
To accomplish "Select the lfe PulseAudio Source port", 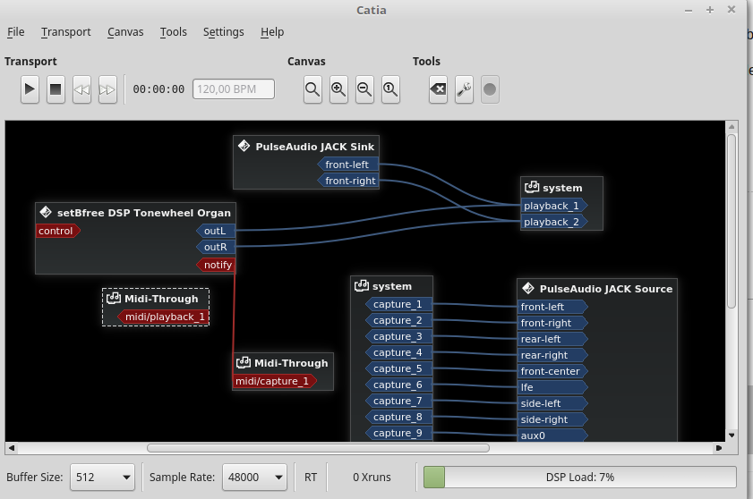I will pyautogui.click(x=552, y=387).
